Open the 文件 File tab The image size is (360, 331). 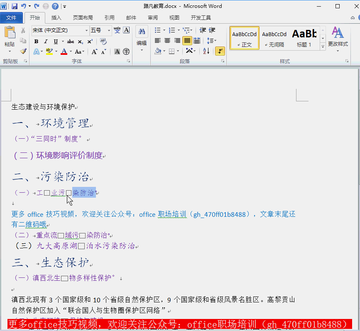11,18
